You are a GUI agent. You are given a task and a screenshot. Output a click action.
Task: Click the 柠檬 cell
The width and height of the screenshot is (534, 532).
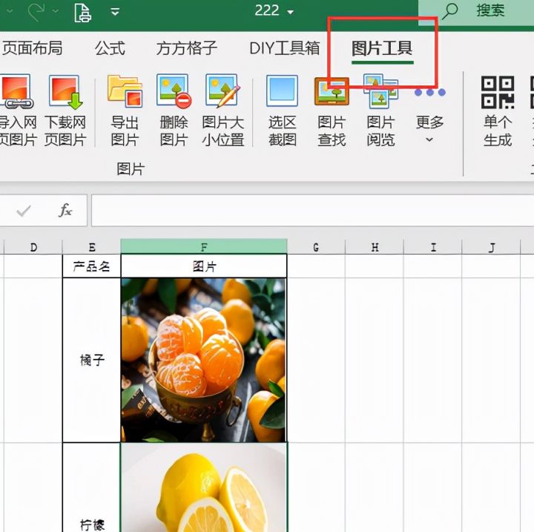[92, 488]
